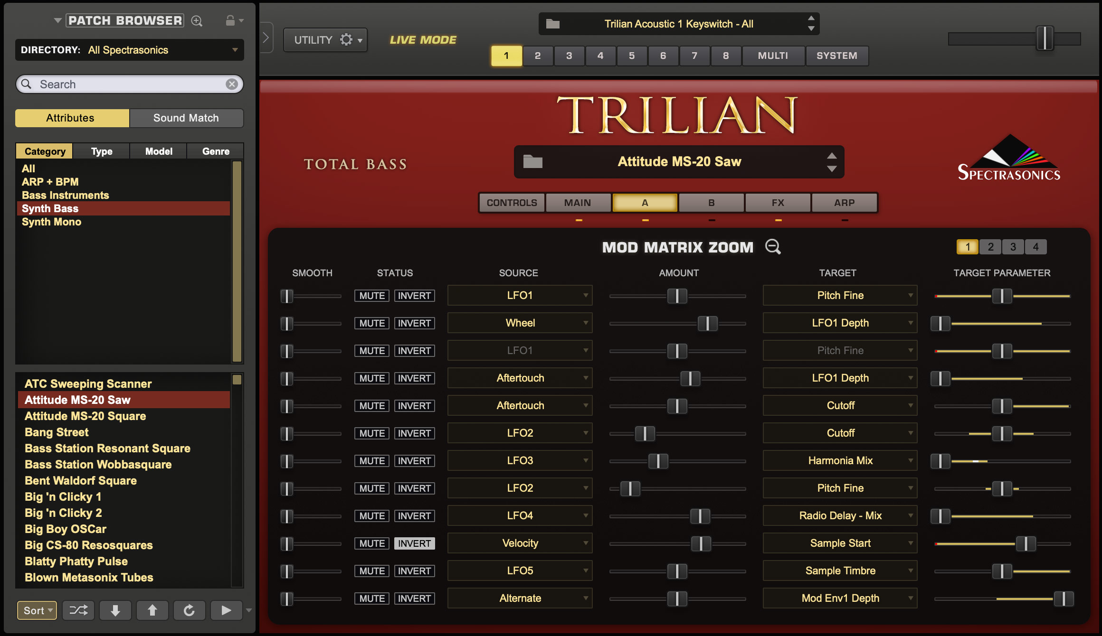The width and height of the screenshot is (1102, 636).
Task: Step to next patch with the down arrow
Action: tap(115, 610)
